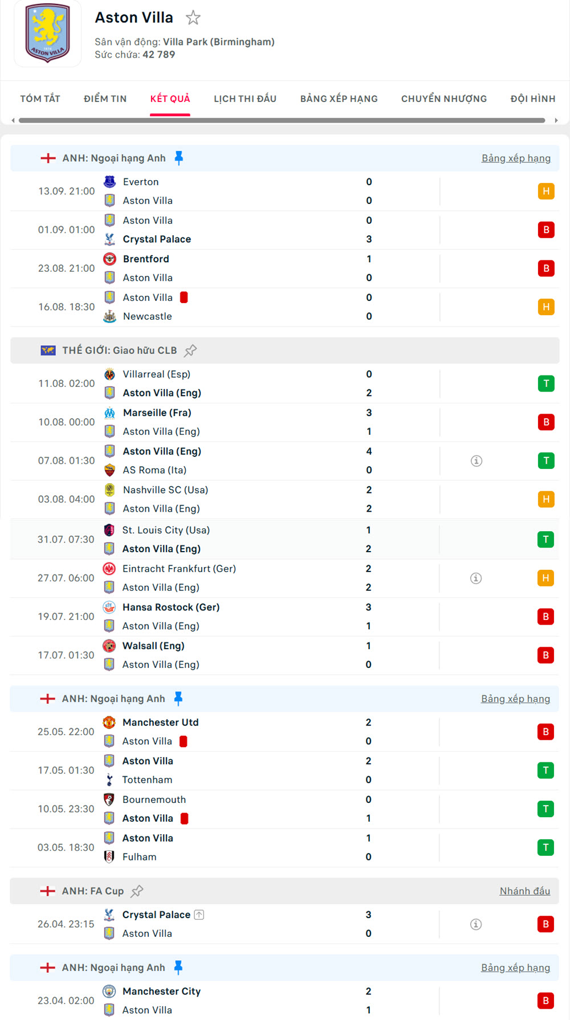
Task: Click the Everton team logo
Action: 109,182
